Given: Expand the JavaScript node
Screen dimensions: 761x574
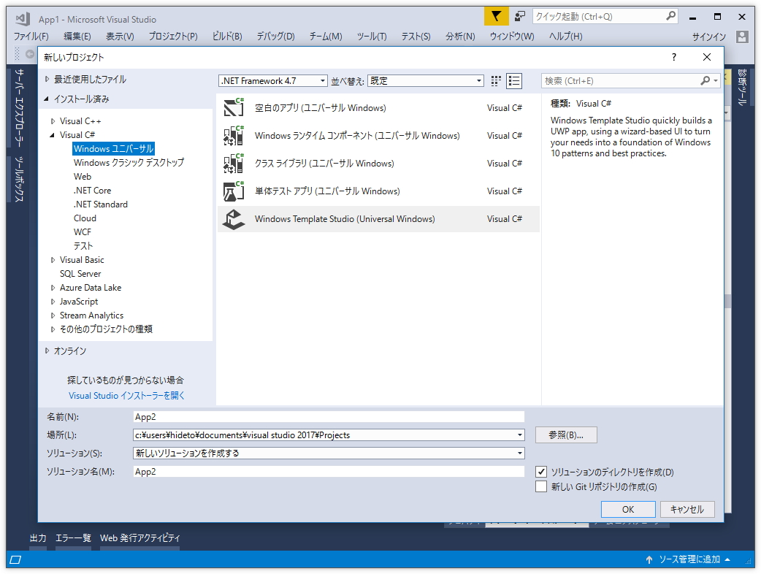Looking at the screenshot, I should click(x=53, y=302).
